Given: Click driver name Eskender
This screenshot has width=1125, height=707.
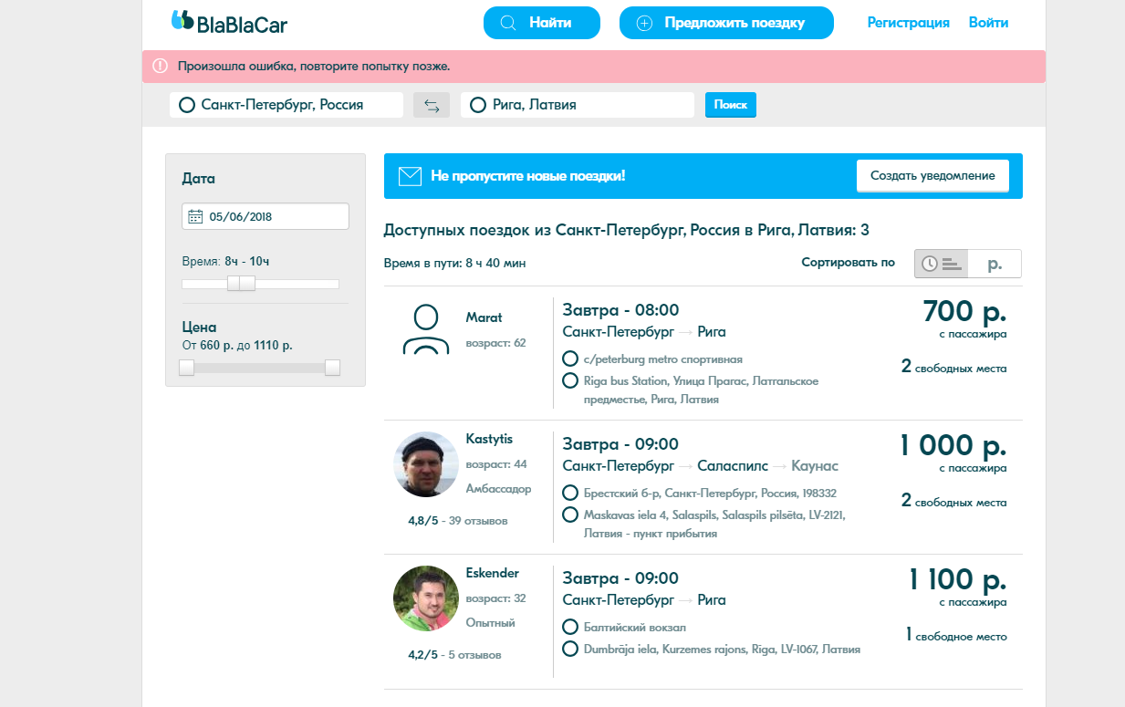Looking at the screenshot, I should tap(492, 573).
